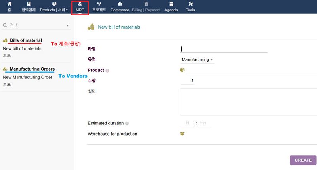Open New Manufacturing Order link
317x170 pixels.
[27, 77]
